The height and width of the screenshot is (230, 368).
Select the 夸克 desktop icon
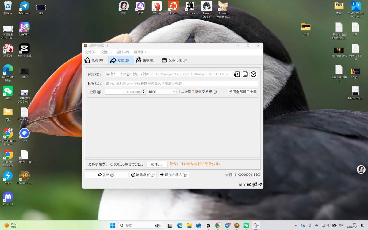24,135
